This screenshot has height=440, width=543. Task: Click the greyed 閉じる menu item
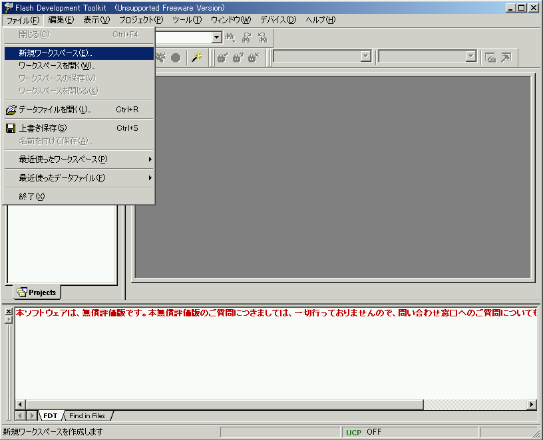(x=79, y=35)
